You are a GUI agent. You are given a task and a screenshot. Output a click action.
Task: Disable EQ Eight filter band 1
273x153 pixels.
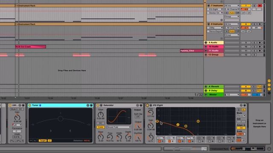[x=160, y=141]
